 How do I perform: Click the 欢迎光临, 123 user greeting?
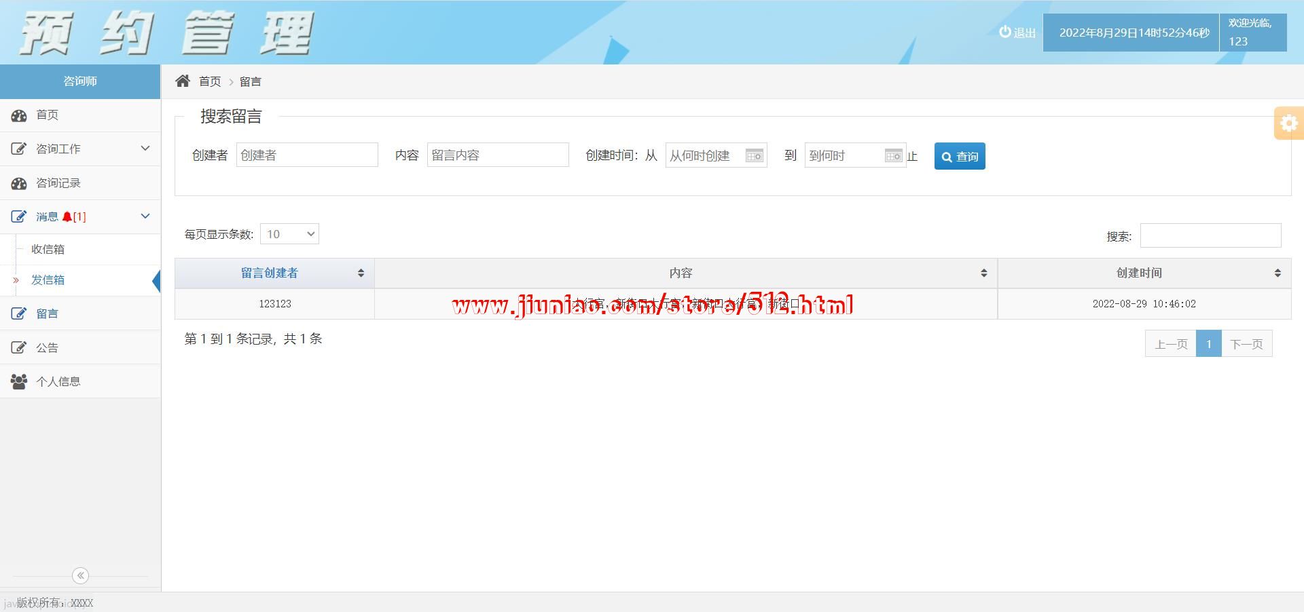(1252, 32)
